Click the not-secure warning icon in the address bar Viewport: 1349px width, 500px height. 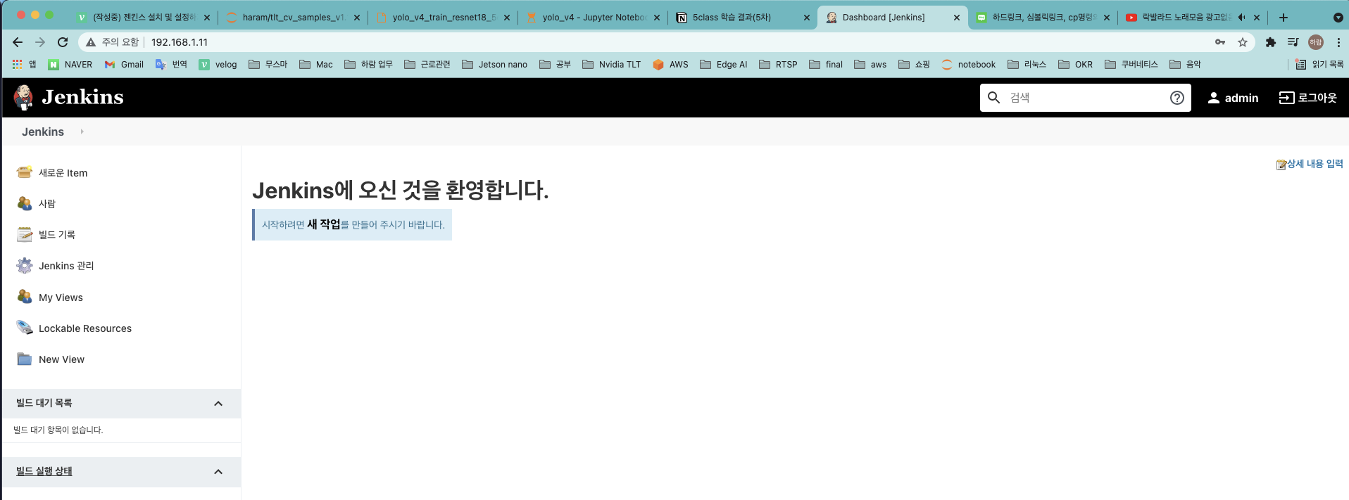coord(91,42)
